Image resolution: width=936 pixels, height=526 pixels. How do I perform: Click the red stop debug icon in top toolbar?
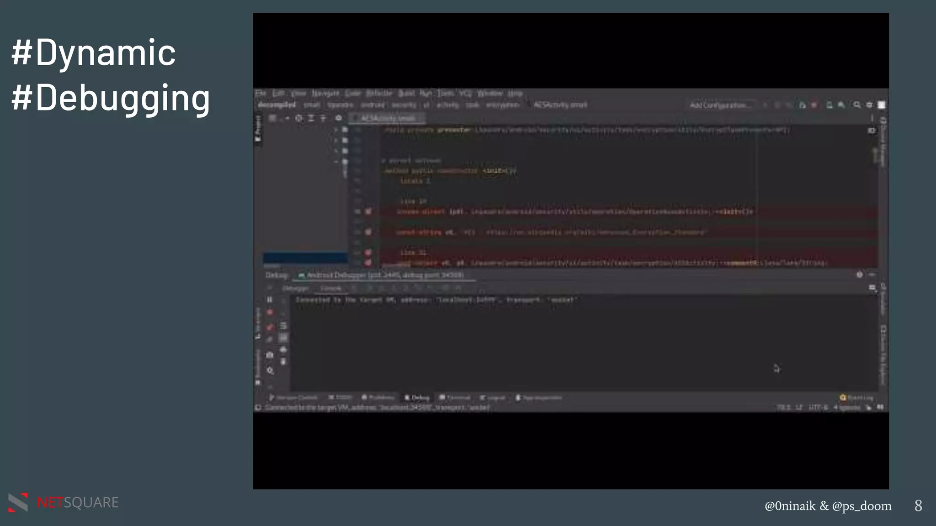(x=814, y=105)
